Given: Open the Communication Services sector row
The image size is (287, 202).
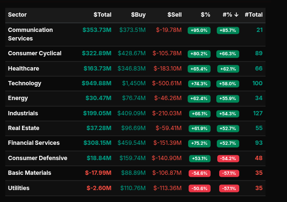Looking at the screenshot, I should (31, 34).
